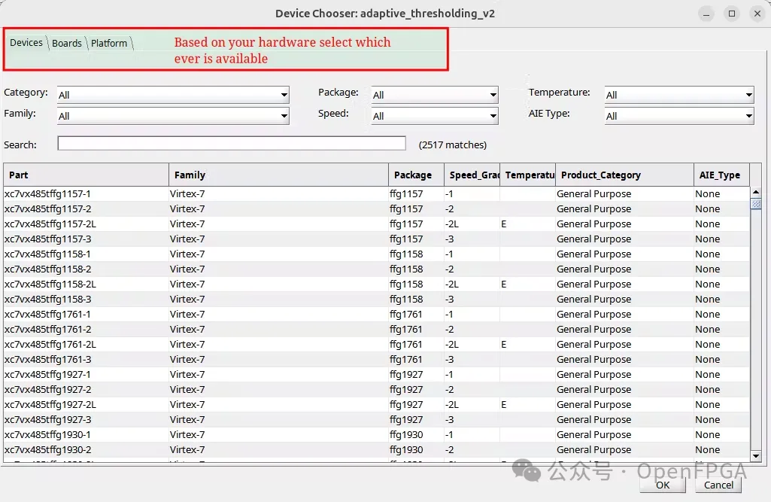Open the Category dropdown
Image resolution: width=771 pixels, height=502 pixels.
point(173,95)
